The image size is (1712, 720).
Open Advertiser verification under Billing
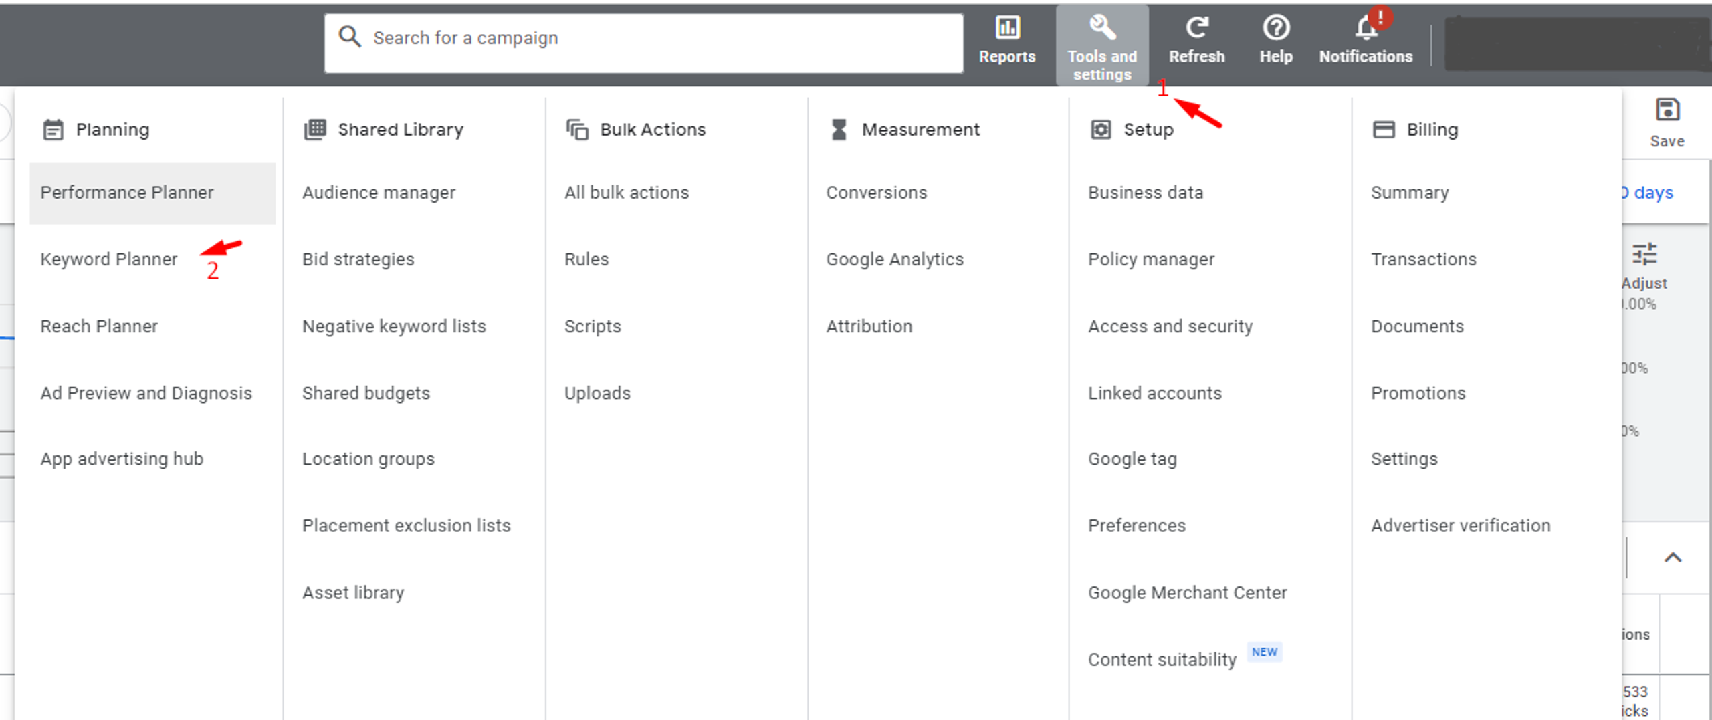[1461, 525]
